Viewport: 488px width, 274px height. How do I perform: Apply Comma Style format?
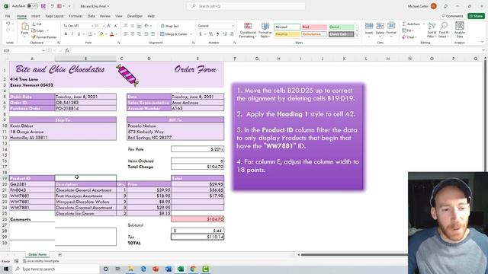point(217,33)
